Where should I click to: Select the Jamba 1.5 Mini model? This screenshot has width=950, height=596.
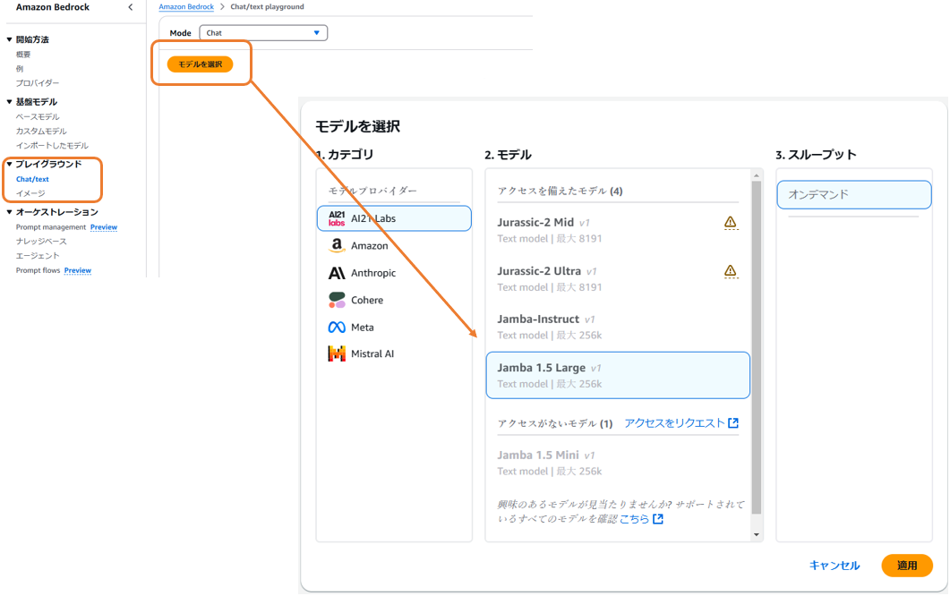pos(618,463)
